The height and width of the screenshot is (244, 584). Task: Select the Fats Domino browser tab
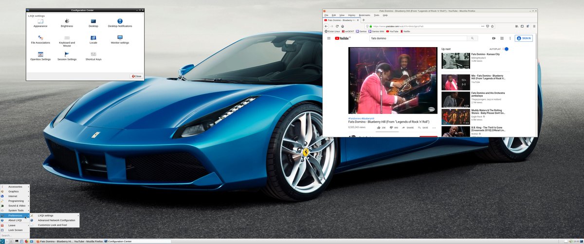[x=342, y=20]
